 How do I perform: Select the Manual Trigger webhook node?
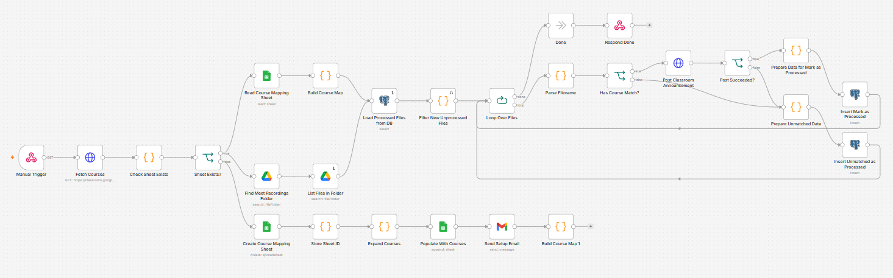(x=31, y=158)
